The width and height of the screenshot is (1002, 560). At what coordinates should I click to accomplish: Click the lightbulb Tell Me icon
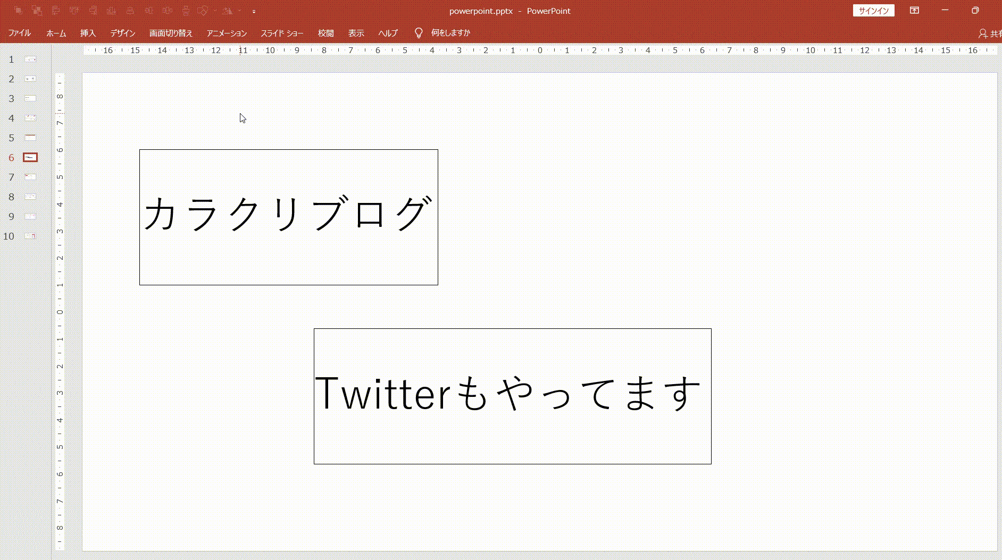tap(419, 33)
